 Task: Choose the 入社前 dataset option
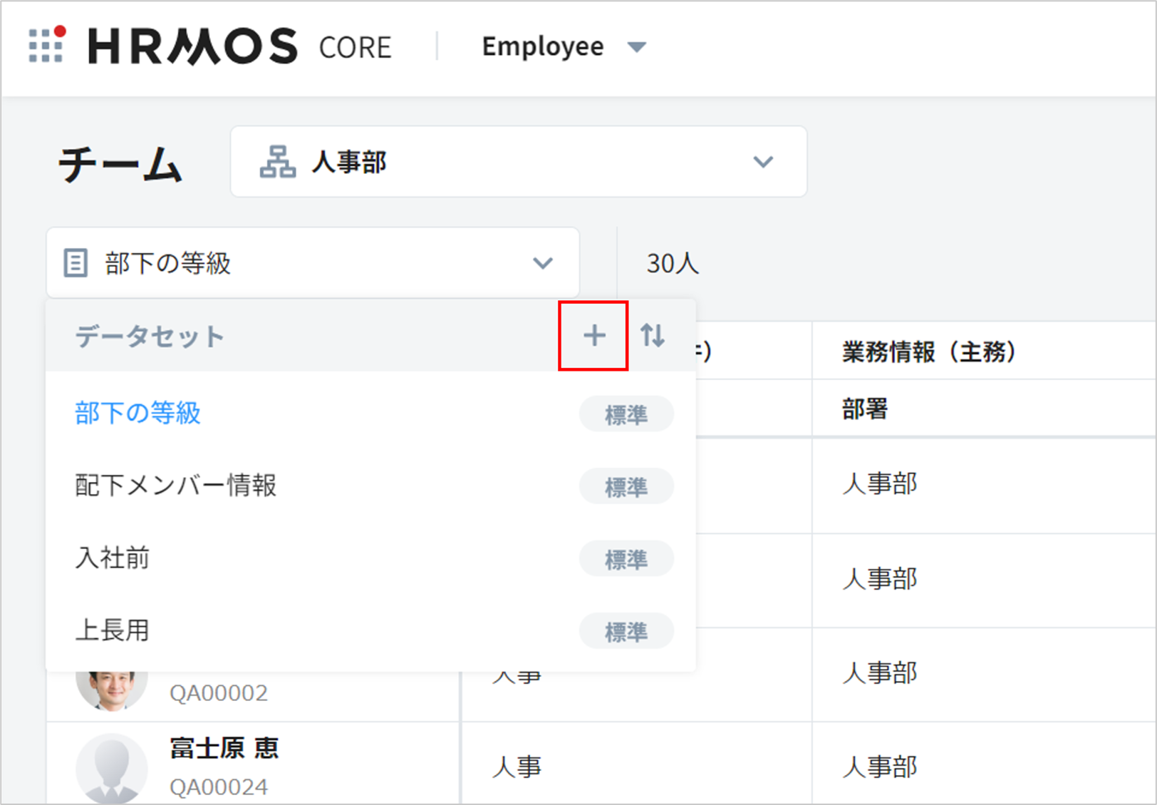click(x=113, y=558)
